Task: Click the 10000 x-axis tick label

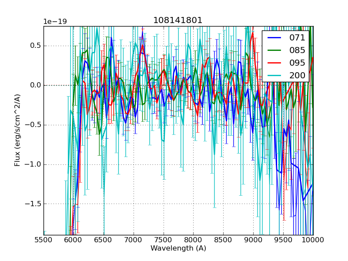Action: click(312, 240)
